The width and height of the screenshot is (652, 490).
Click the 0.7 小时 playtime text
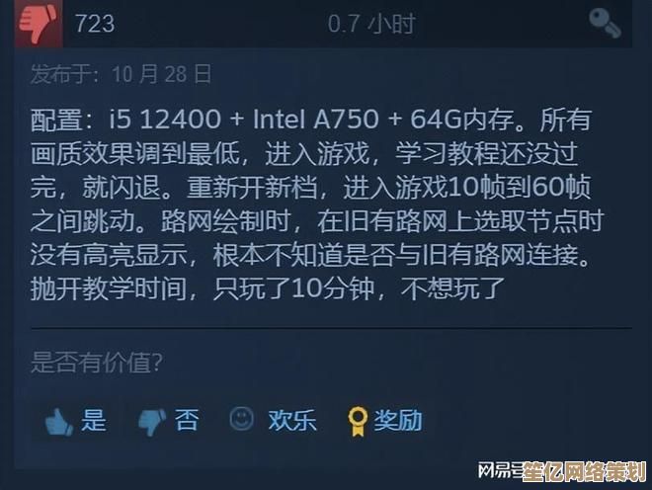[371, 24]
